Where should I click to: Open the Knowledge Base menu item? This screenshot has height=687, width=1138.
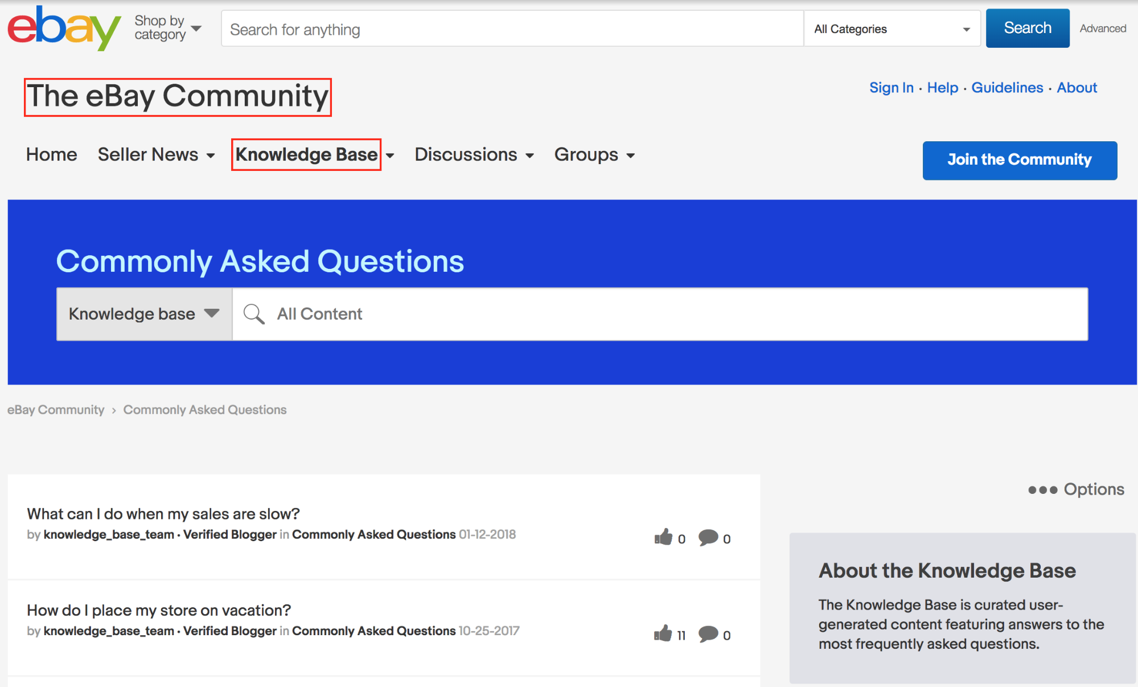(x=306, y=154)
